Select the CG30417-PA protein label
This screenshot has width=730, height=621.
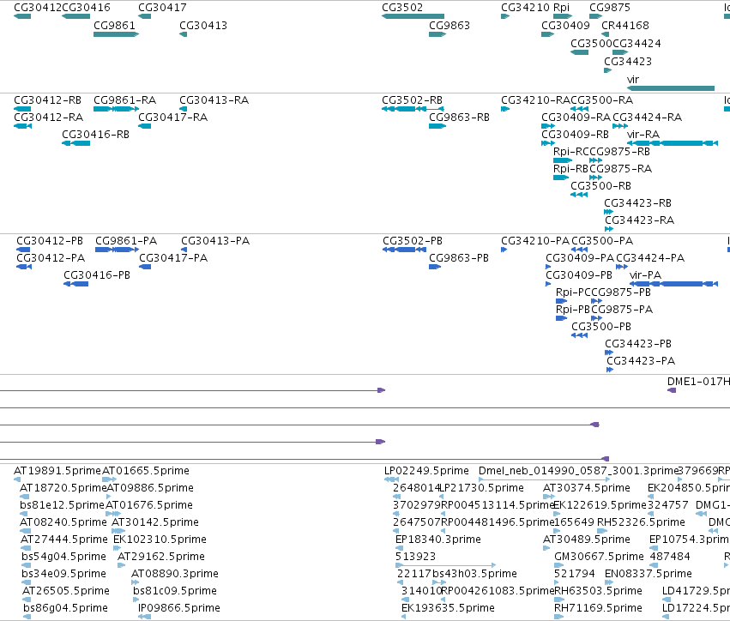[x=173, y=258]
